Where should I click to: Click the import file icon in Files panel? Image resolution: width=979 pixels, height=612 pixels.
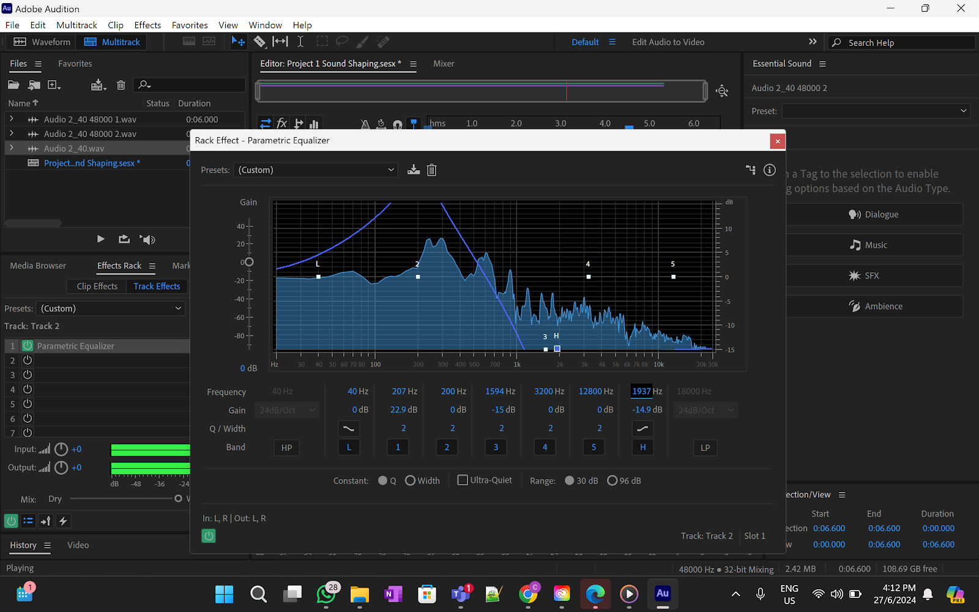pos(34,85)
